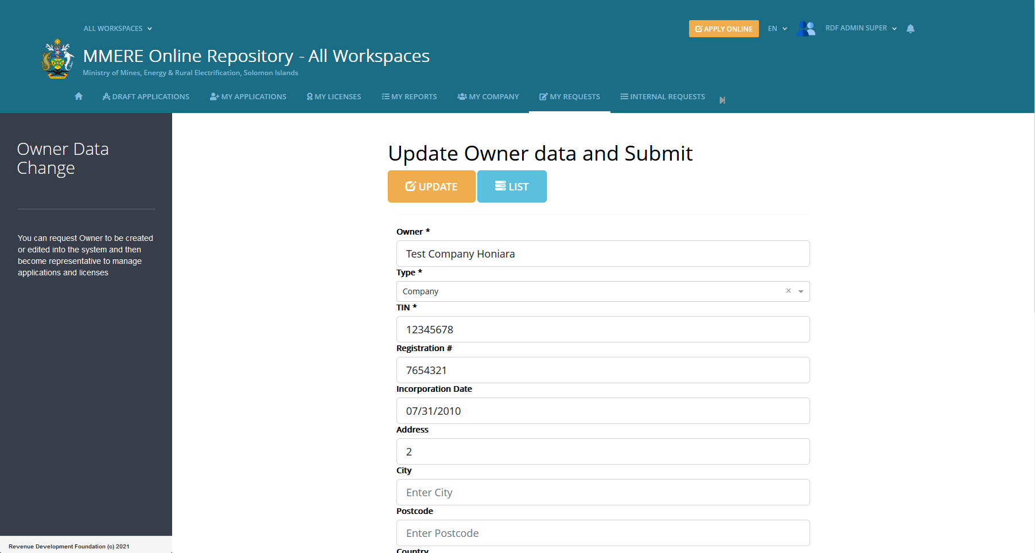The height and width of the screenshot is (553, 1035).
Task: Expand the All Workspaces dropdown
Action: (118, 29)
